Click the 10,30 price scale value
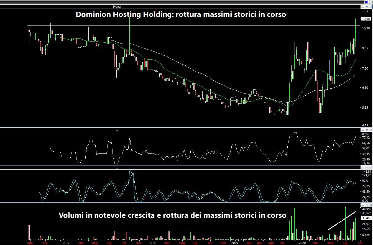 tap(366, 28)
